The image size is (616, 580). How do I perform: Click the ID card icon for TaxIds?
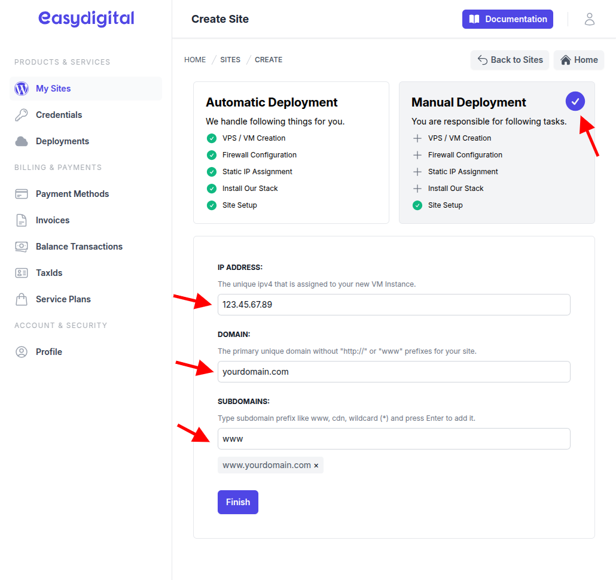[x=22, y=273]
